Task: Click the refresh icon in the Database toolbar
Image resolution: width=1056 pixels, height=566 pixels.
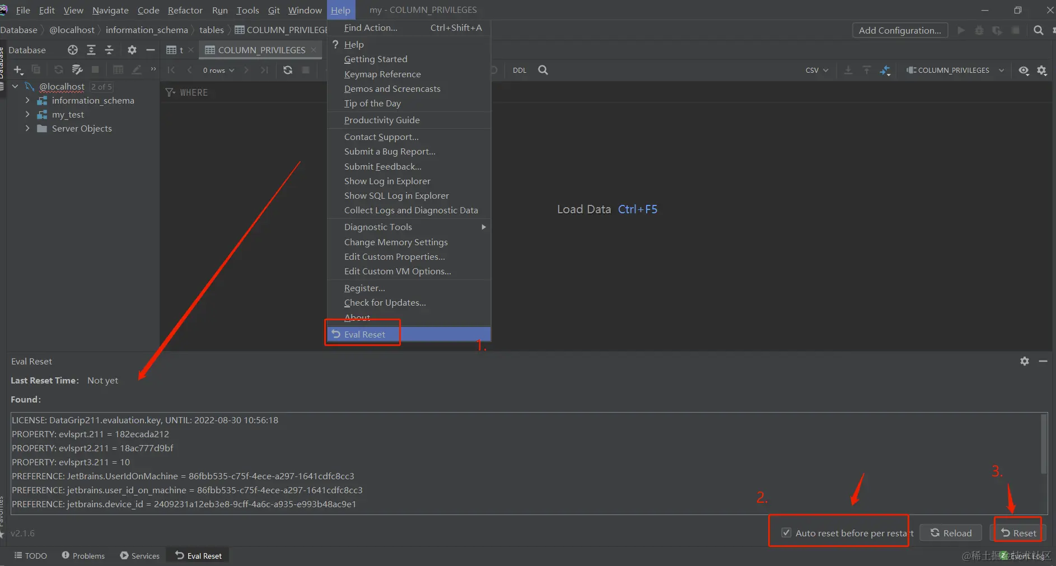Action: (x=58, y=69)
